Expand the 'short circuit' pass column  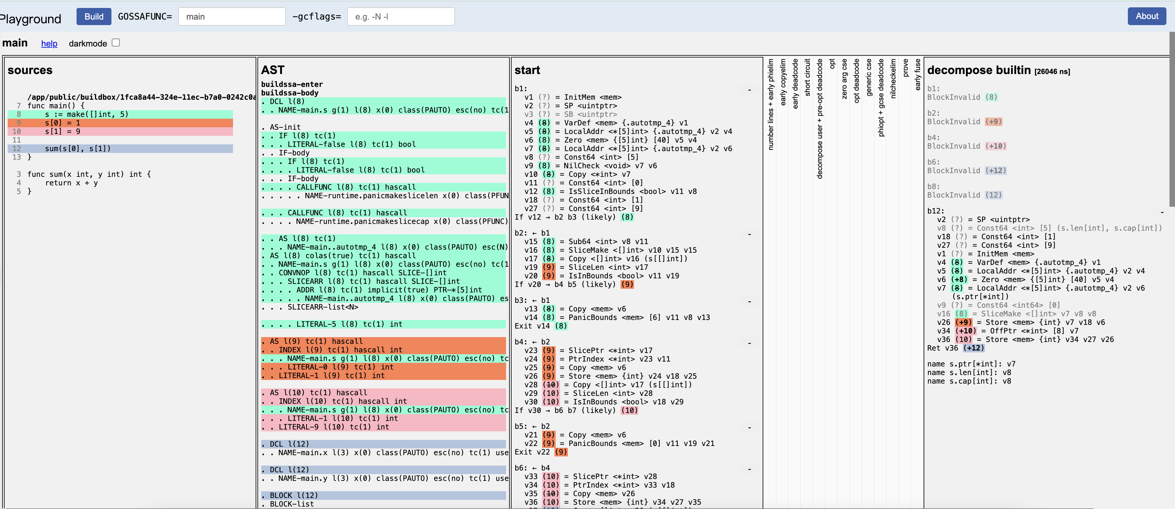[807, 77]
